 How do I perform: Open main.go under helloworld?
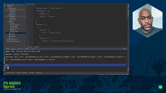point(14,20)
